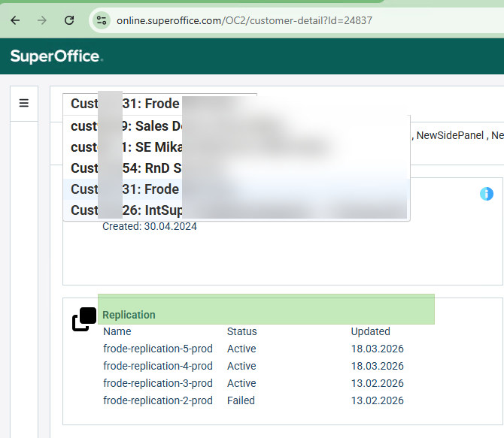Viewport: 504px width, 438px height.
Task: Click the browser back arrow
Action: pyautogui.click(x=15, y=20)
